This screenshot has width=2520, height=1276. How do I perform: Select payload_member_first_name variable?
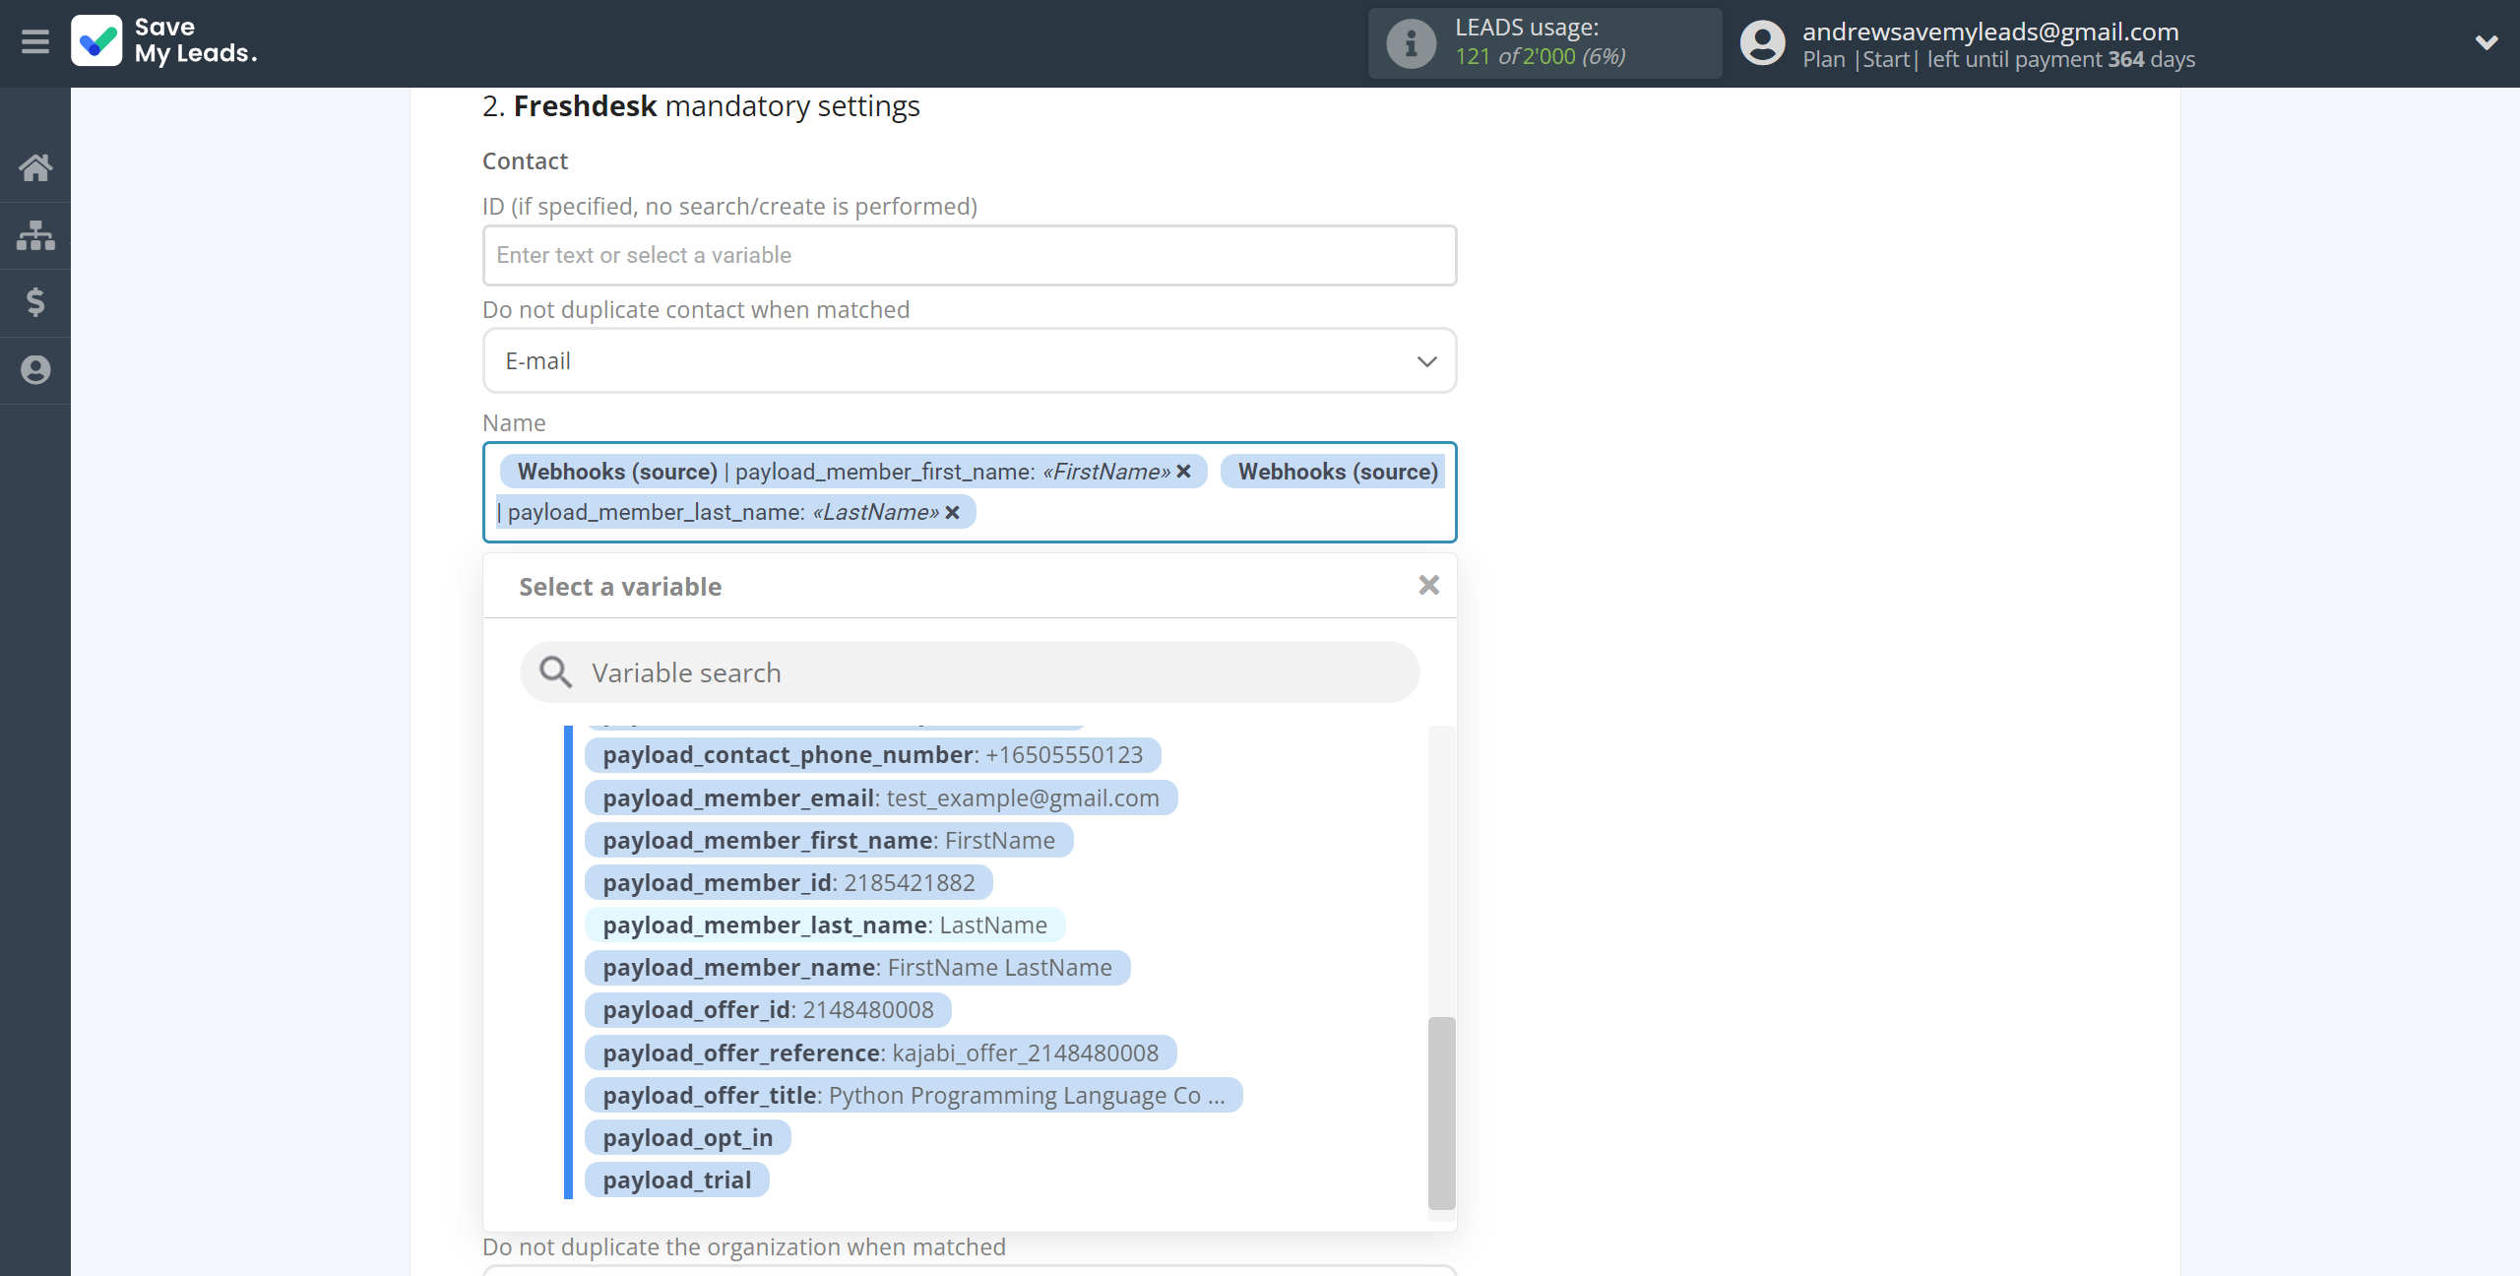pos(829,840)
